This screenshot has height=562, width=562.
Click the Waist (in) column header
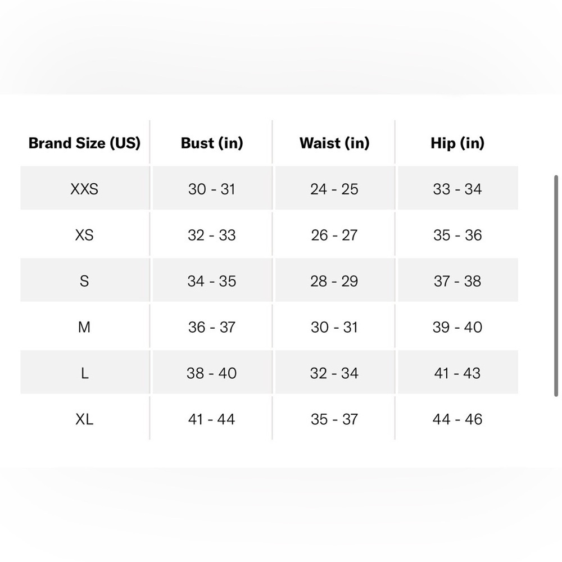pos(334,143)
